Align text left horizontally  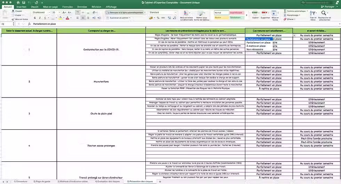point(78,18)
